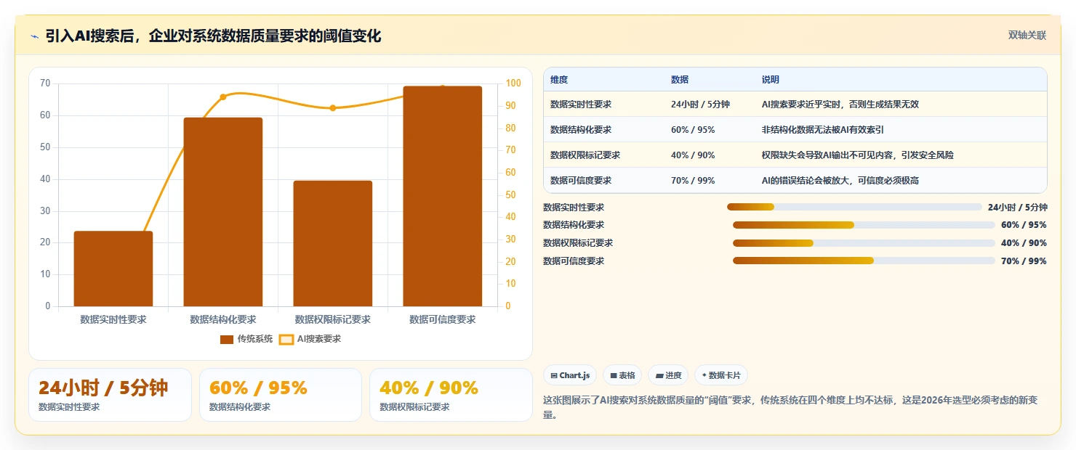Click the 100 tick on the right axis

pyautogui.click(x=513, y=83)
